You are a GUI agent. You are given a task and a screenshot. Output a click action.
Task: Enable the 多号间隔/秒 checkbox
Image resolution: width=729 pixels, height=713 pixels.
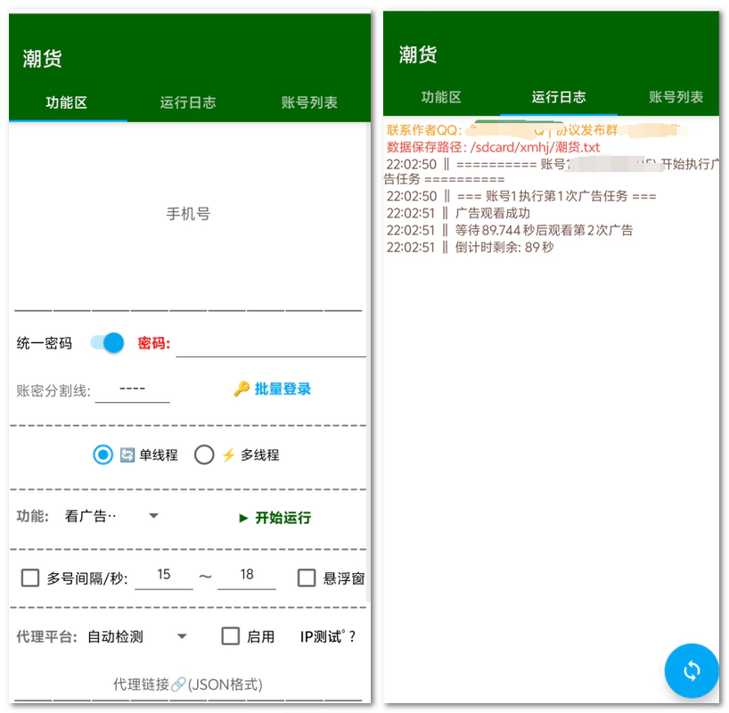coord(29,578)
